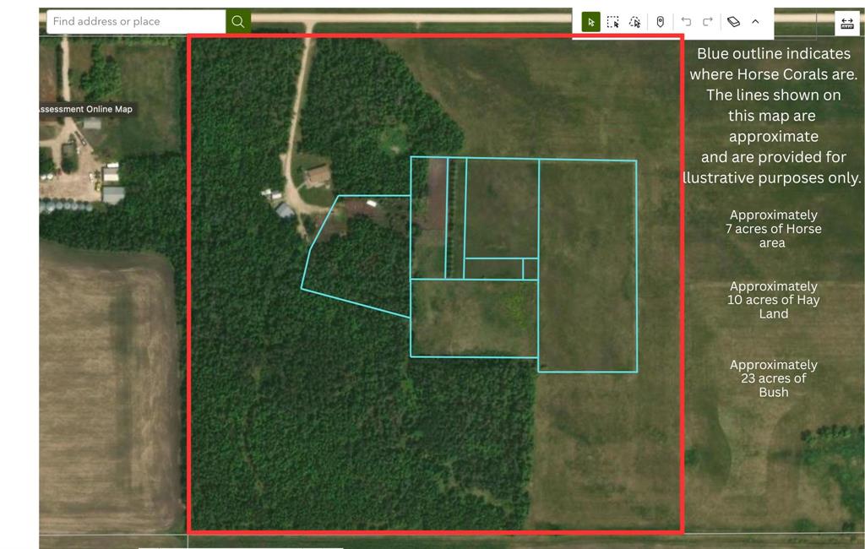Click the brown-roofed house on the map
865x549 pixels.
click(318, 176)
